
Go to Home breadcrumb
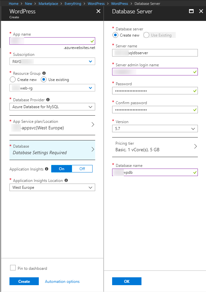(x=14, y=4)
